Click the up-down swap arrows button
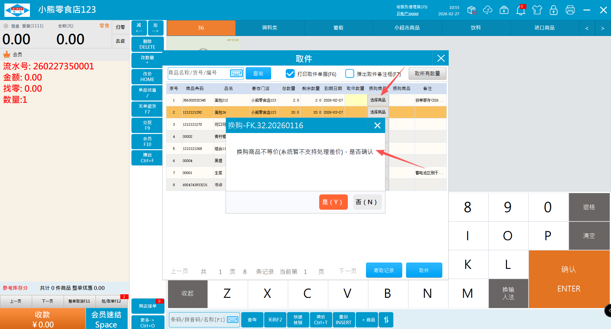This screenshot has height=329, width=611. (386, 320)
